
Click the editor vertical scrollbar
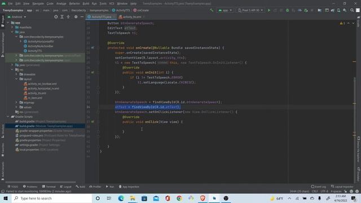(x=354, y=101)
